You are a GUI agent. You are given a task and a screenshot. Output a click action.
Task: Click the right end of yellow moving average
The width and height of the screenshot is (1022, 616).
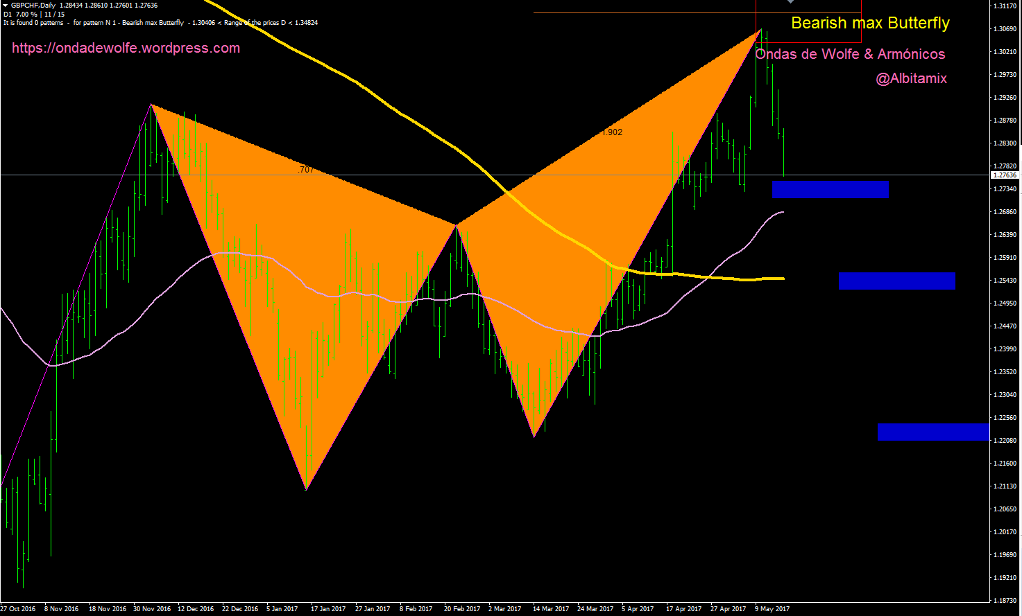782,279
